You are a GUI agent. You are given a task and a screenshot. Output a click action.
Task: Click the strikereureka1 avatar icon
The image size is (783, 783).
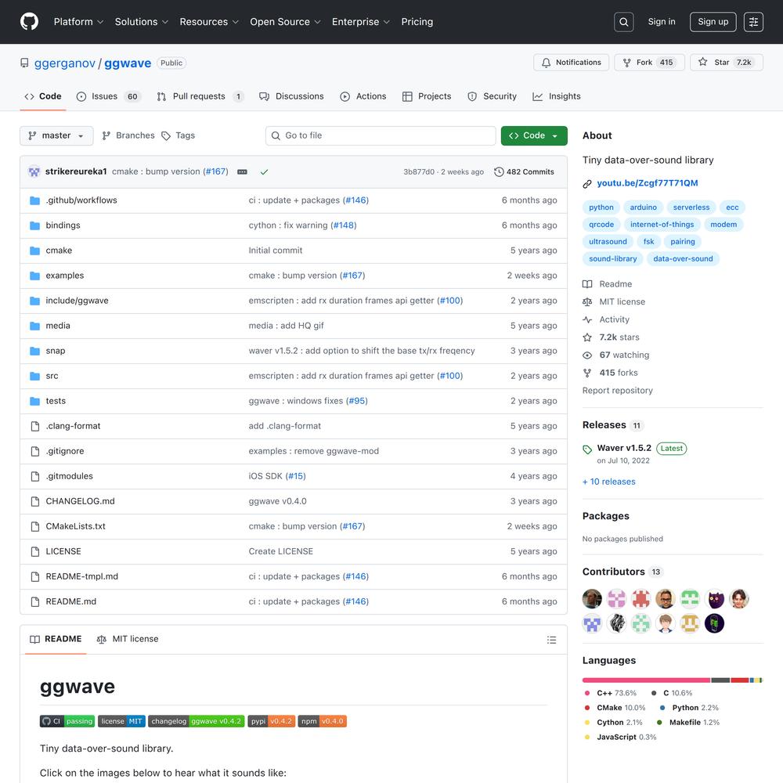[x=34, y=171]
